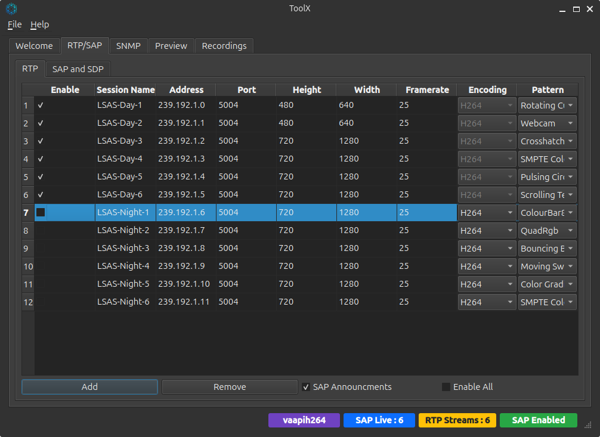
Task: Open the SAP and SDP sub-tab
Action: coord(78,69)
